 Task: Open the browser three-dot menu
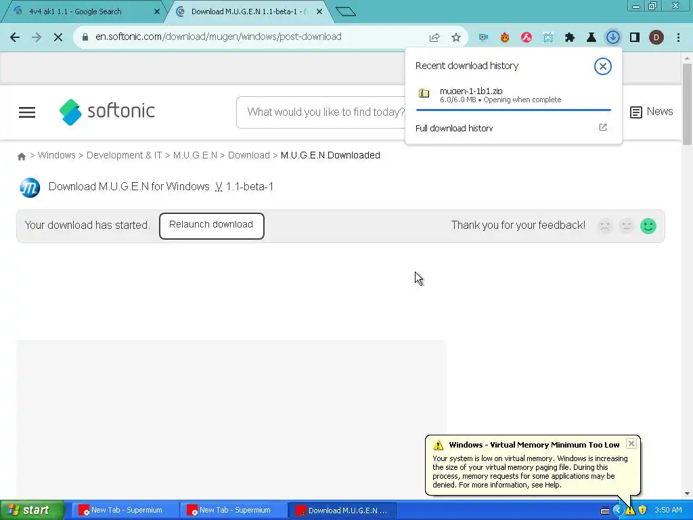678,37
